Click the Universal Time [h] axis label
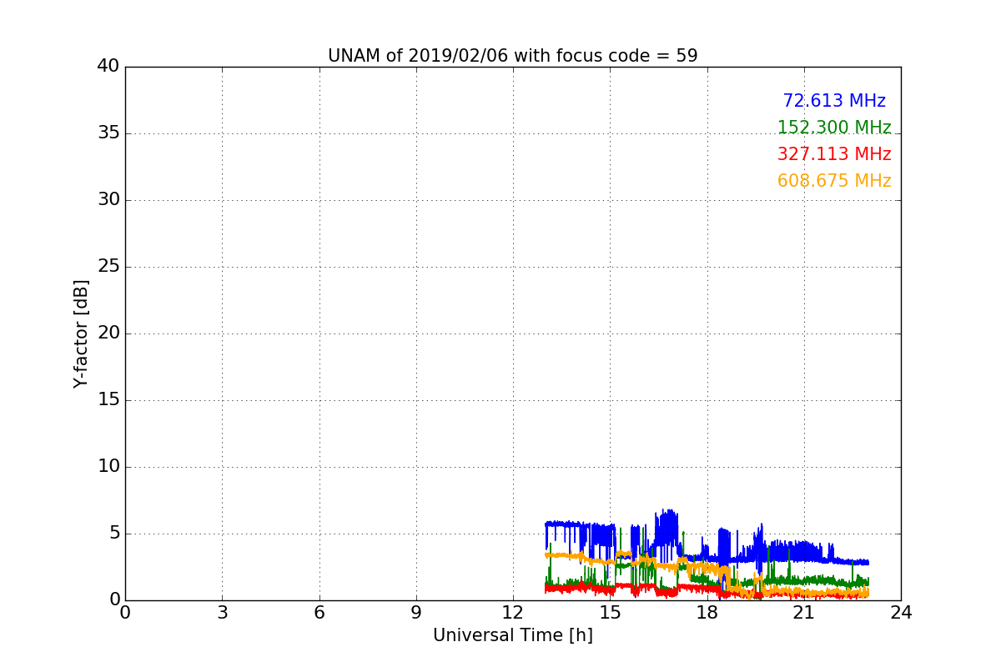The height and width of the screenshot is (667, 1001). click(x=512, y=635)
